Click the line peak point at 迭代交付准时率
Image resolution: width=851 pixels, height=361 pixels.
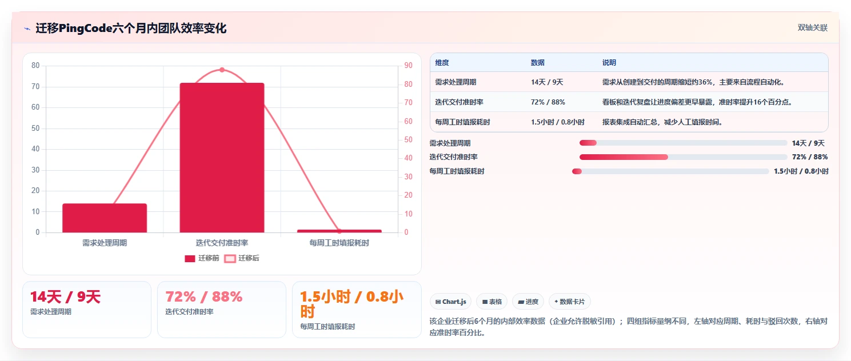(222, 70)
